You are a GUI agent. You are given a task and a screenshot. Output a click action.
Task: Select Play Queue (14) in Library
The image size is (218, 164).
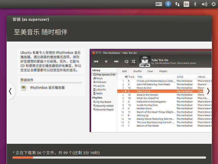pyautogui.click(x=104, y=74)
